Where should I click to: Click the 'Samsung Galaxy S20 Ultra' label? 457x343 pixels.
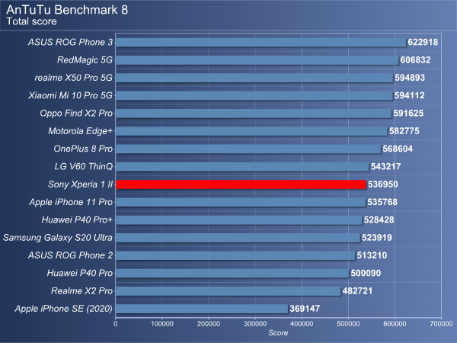[58, 238]
